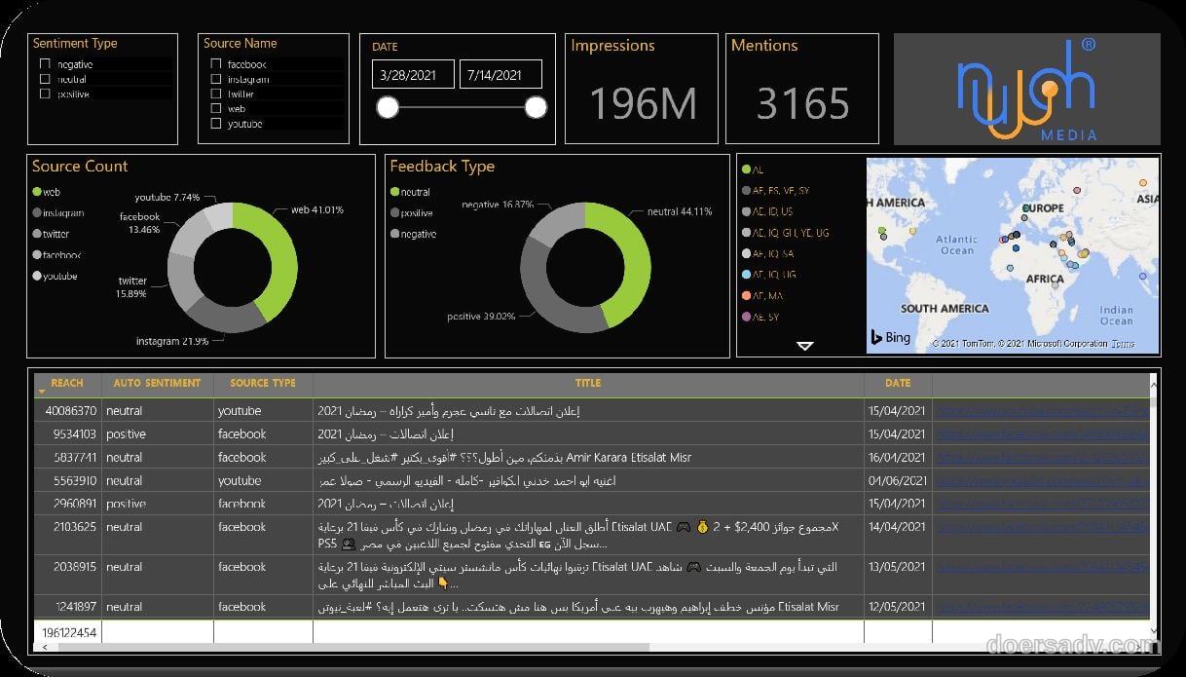Click the left date slider handle

(x=388, y=107)
